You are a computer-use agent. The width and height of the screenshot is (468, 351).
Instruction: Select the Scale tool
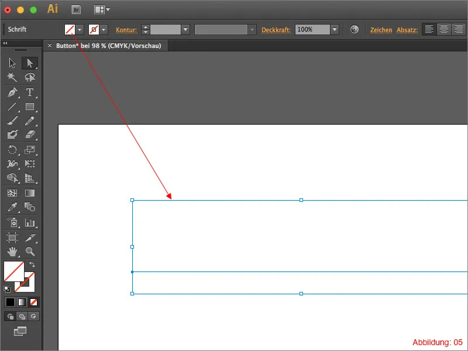pyautogui.click(x=30, y=150)
